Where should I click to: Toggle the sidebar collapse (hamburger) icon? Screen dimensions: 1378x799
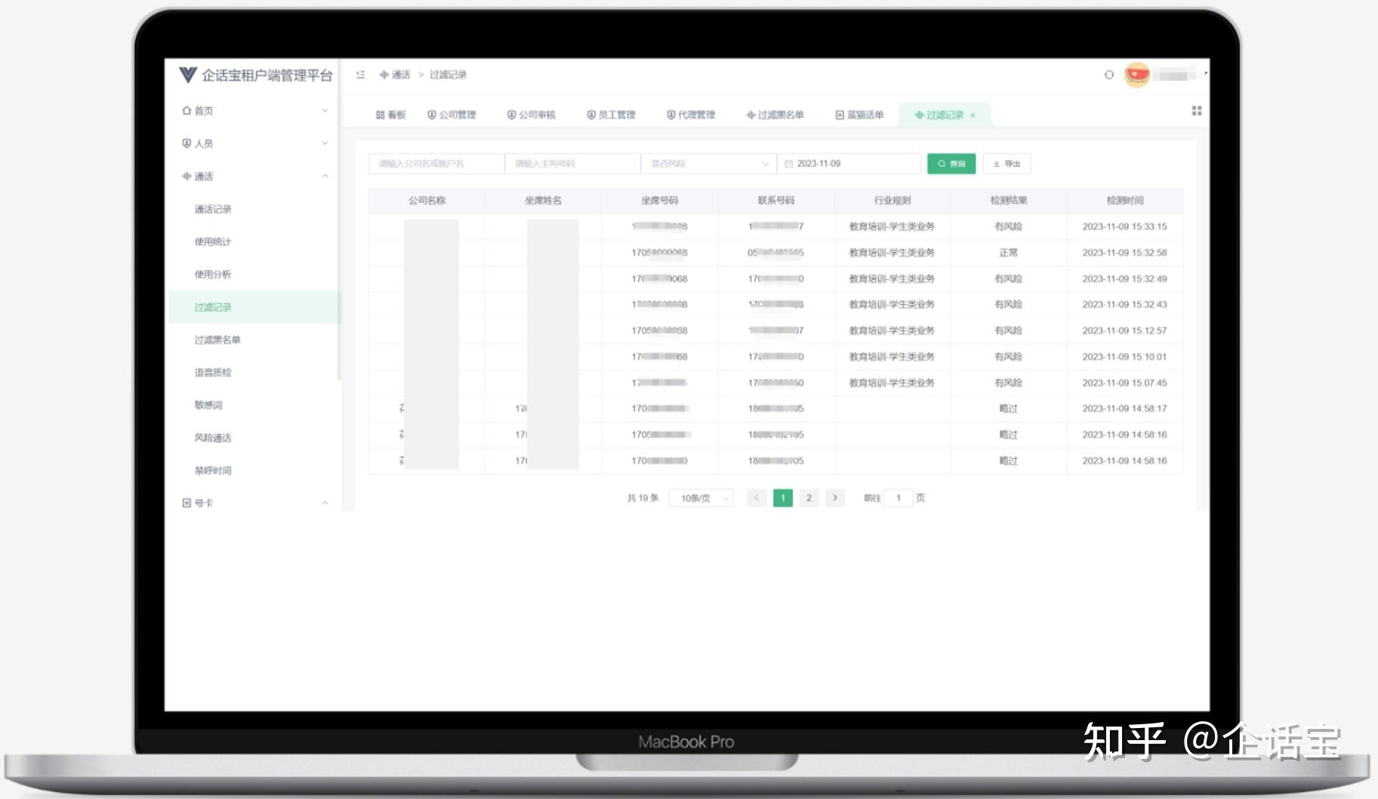click(x=361, y=75)
